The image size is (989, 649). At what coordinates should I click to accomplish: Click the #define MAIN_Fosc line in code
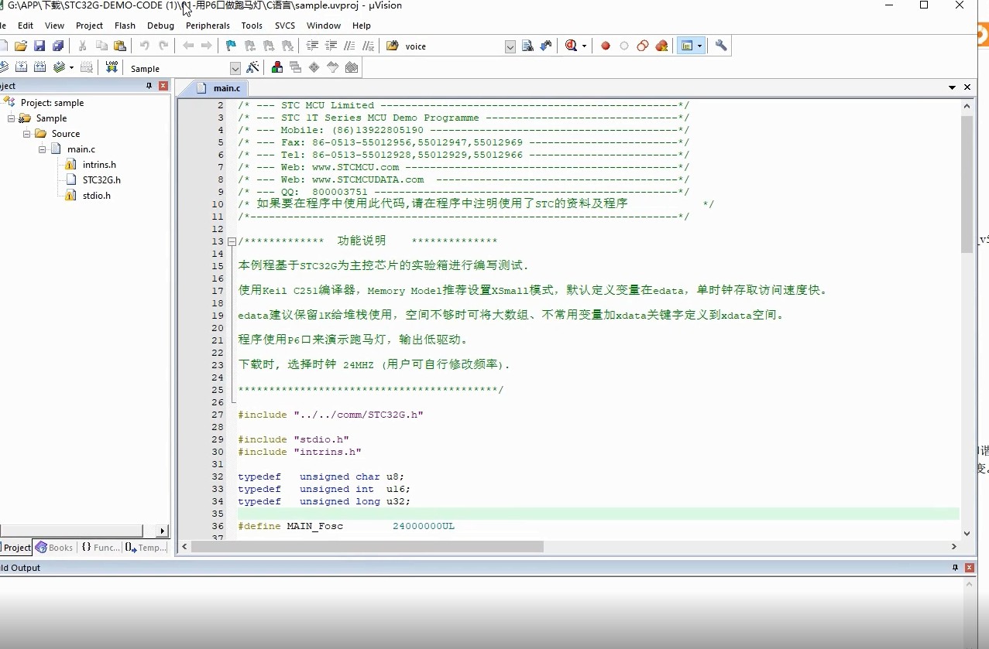(x=346, y=526)
